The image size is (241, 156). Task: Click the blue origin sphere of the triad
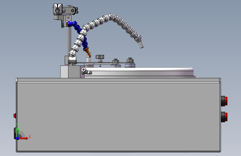(18, 138)
